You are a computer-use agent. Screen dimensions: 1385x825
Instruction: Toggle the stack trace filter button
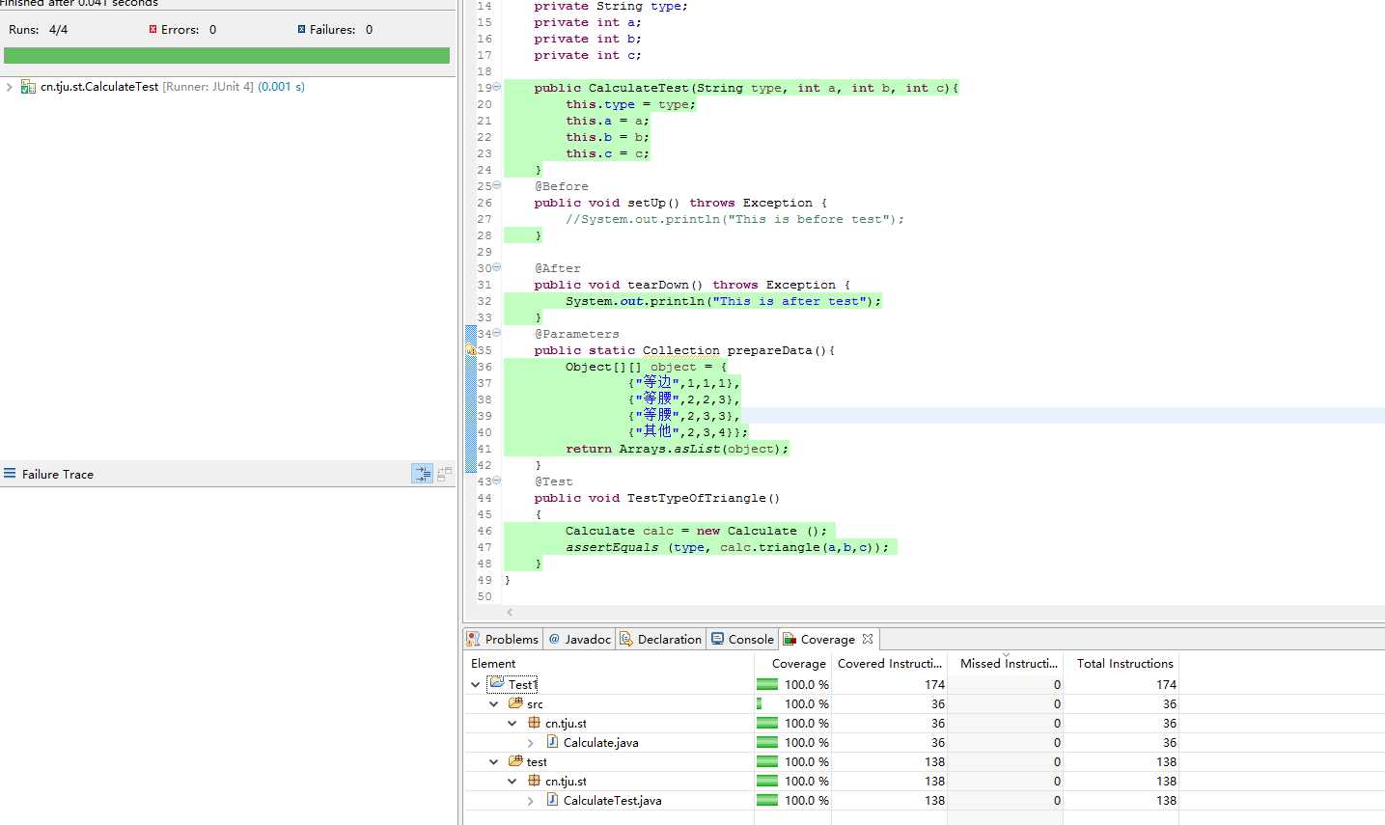[x=423, y=474]
